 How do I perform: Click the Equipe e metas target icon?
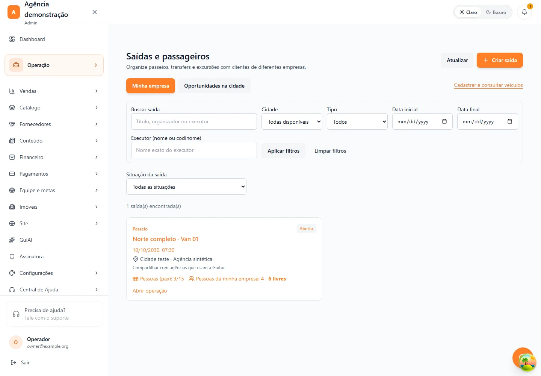click(12, 190)
